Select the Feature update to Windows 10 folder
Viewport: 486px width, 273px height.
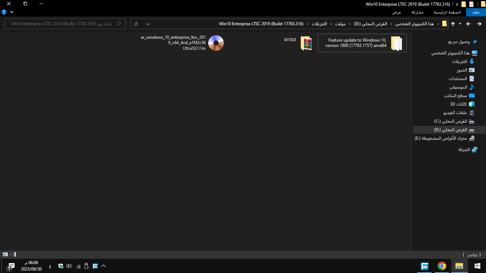[362, 43]
